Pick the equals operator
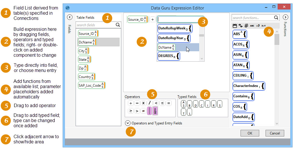The height and width of the screenshot is (150, 294). 169,103
